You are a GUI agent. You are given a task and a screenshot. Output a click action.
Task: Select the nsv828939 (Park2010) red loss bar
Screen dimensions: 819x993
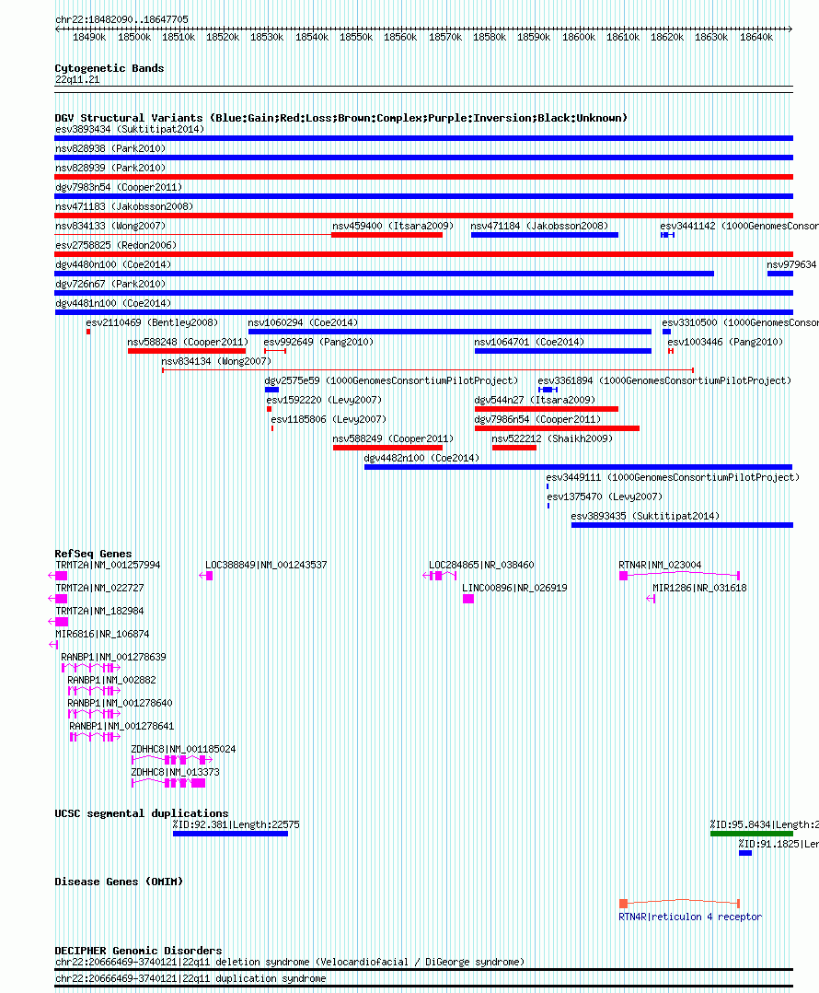(x=423, y=177)
